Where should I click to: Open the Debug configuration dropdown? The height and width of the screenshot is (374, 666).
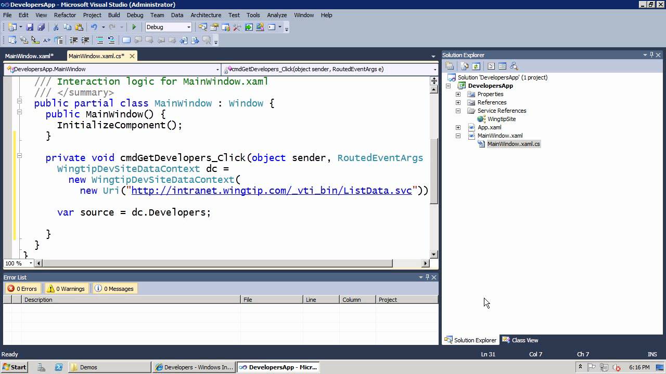point(188,27)
